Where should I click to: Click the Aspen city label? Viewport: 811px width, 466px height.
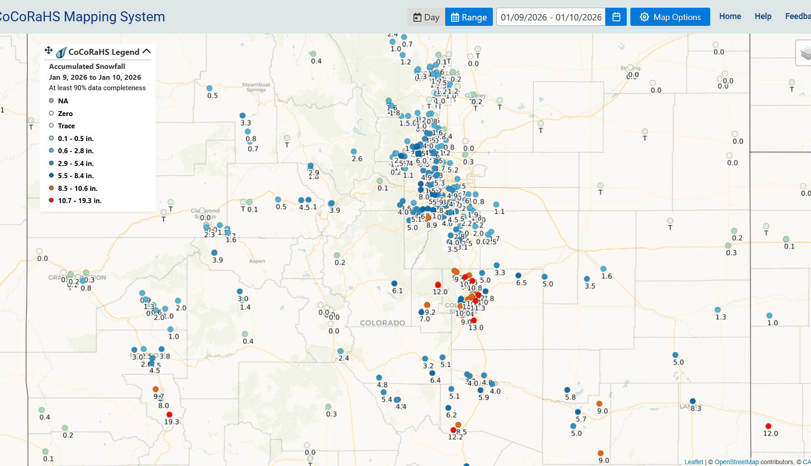[x=257, y=261]
